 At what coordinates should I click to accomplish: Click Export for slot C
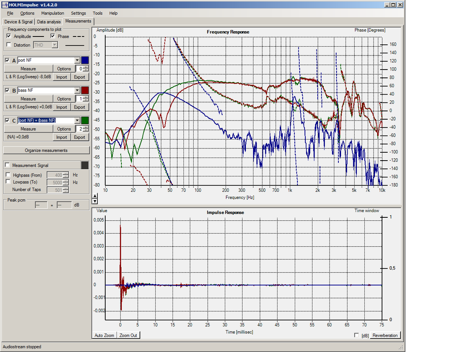pyautogui.click(x=80, y=137)
